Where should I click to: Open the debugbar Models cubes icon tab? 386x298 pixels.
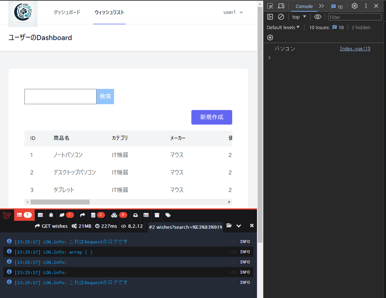(119, 215)
